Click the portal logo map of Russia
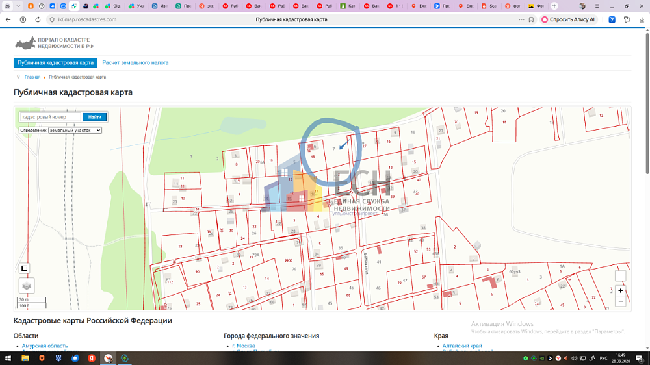 pos(25,44)
